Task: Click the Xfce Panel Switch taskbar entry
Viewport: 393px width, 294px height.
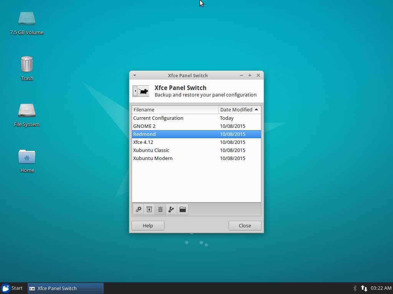Action: [x=65, y=288]
